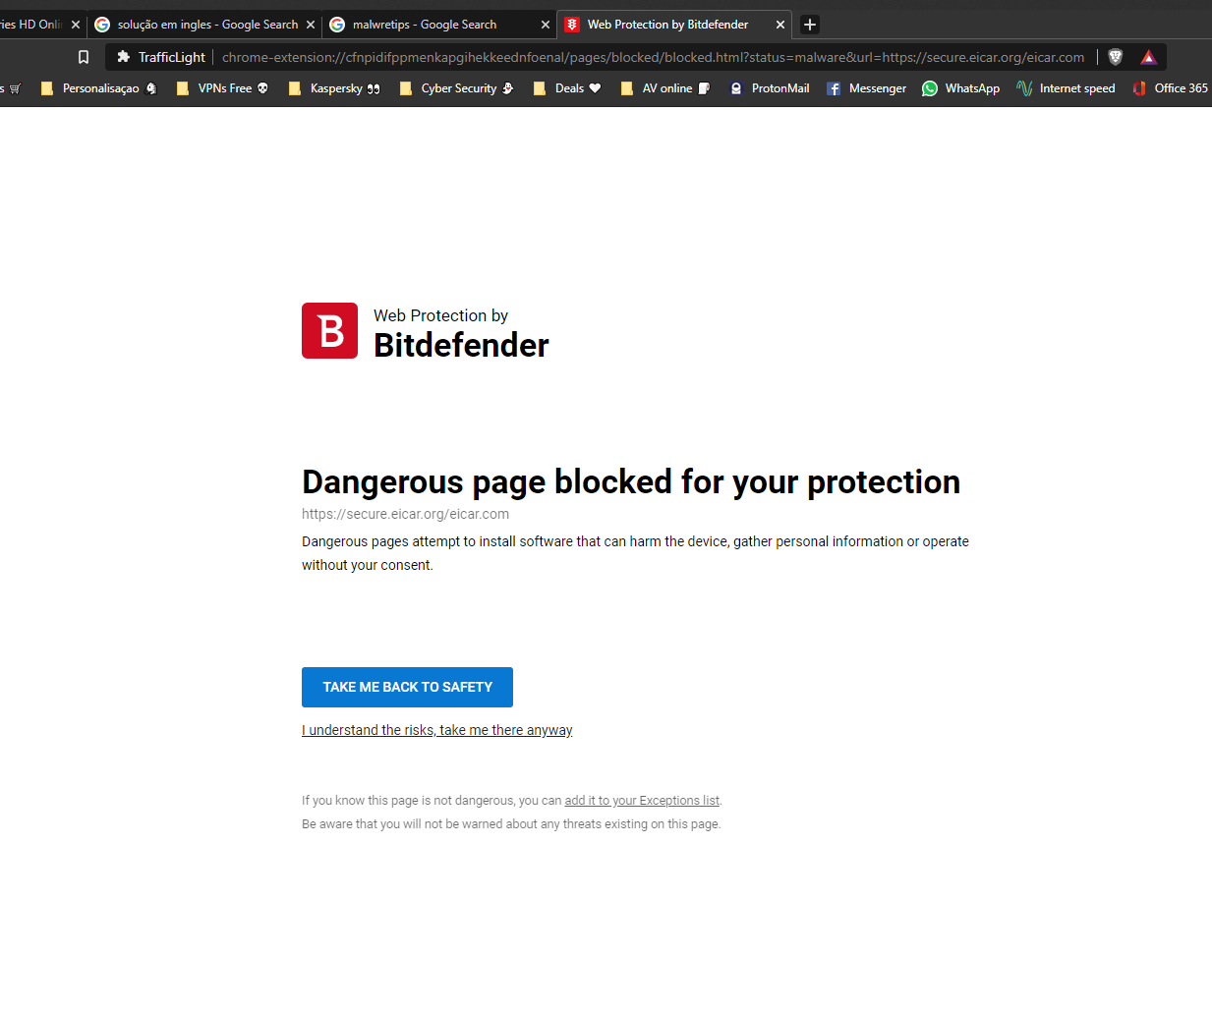Image resolution: width=1212 pixels, height=1013 pixels.
Task: Expand the Cyber Security bookmark folder
Action: [457, 88]
